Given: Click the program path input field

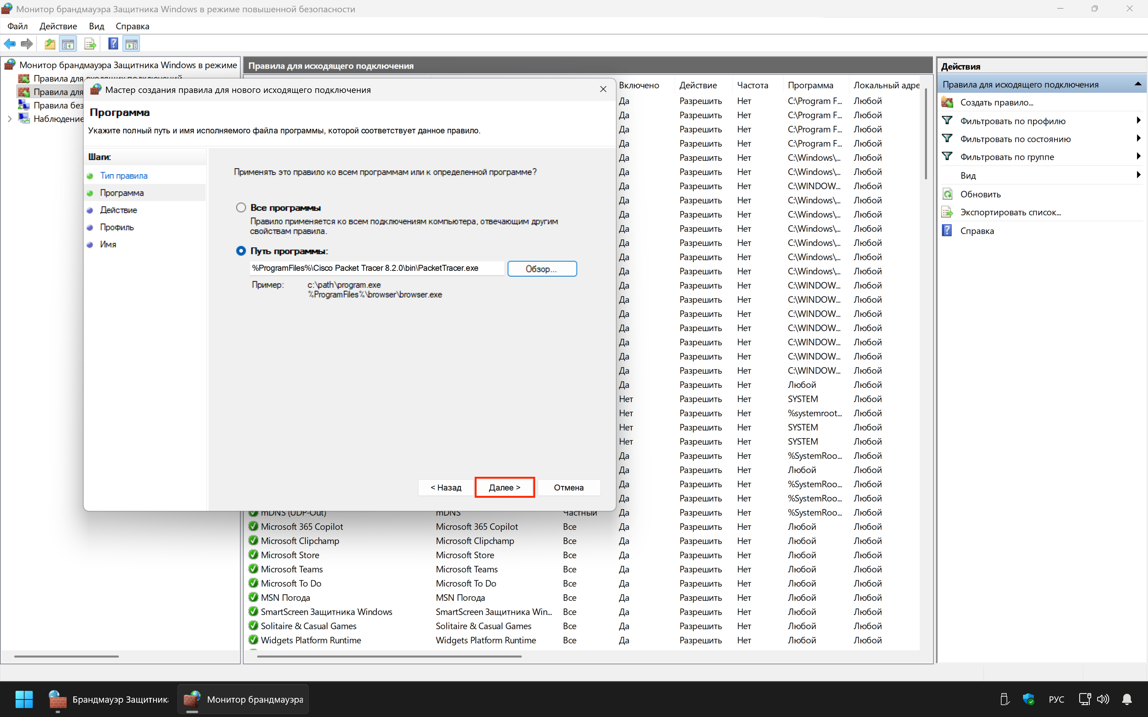Looking at the screenshot, I should click(376, 268).
